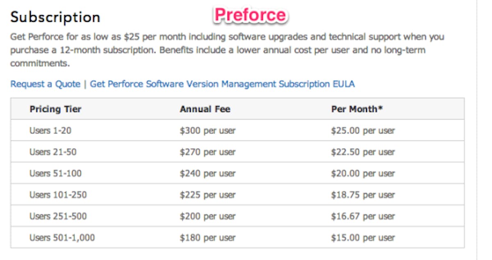The width and height of the screenshot is (492, 260).
Task: Pick the Users 101-250 tier cell
Action: click(58, 195)
